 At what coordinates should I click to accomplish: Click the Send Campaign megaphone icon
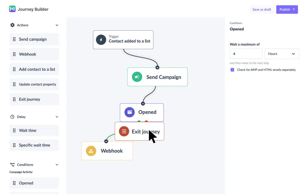pyautogui.click(x=137, y=77)
